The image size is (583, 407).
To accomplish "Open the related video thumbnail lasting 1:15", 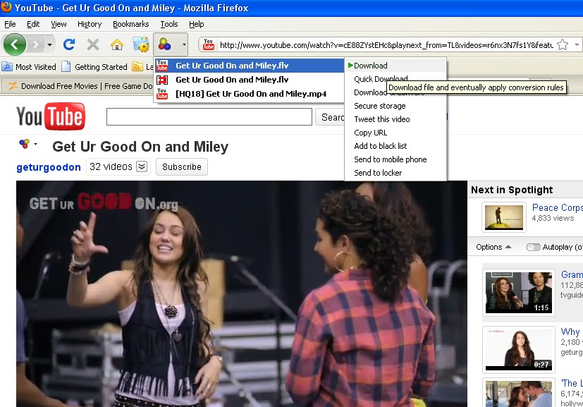I will coord(519,293).
